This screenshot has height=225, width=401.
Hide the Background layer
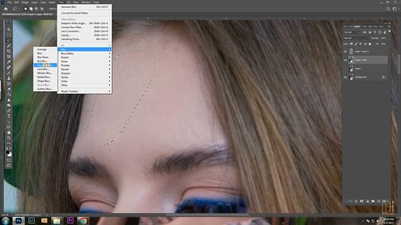tap(345, 77)
